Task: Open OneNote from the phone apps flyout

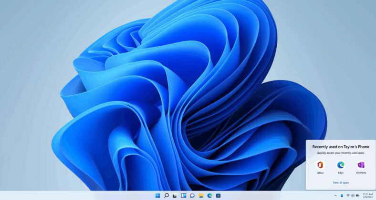Action: (x=361, y=166)
